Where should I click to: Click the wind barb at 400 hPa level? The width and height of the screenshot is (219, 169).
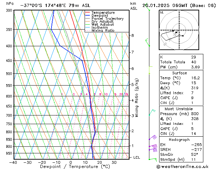[148, 42]
